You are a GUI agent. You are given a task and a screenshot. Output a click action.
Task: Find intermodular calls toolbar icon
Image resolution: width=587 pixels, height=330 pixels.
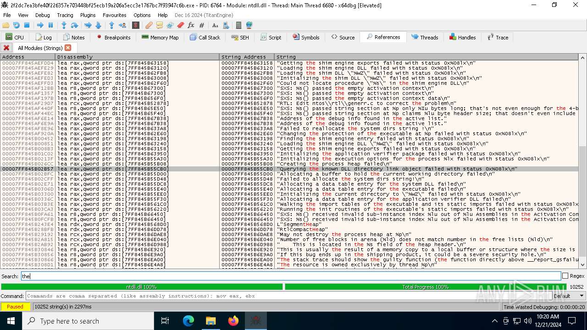pos(226,25)
